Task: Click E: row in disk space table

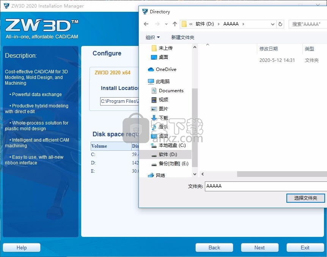Action: (x=115, y=171)
